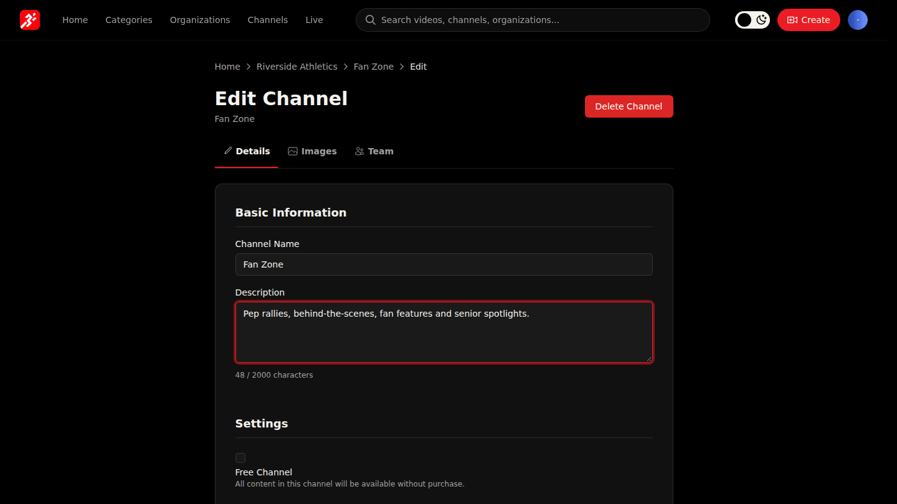Open the Channels nav item
This screenshot has width=897, height=504.
coord(268,20)
